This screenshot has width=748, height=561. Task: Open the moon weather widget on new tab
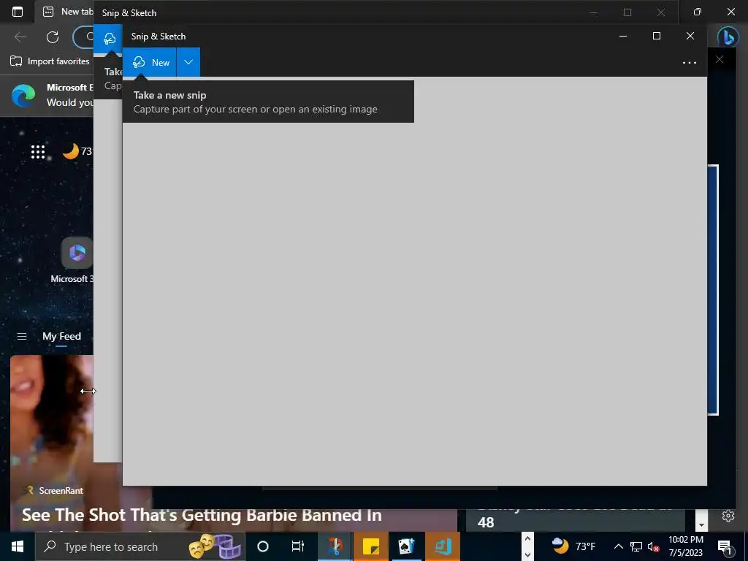(77, 151)
